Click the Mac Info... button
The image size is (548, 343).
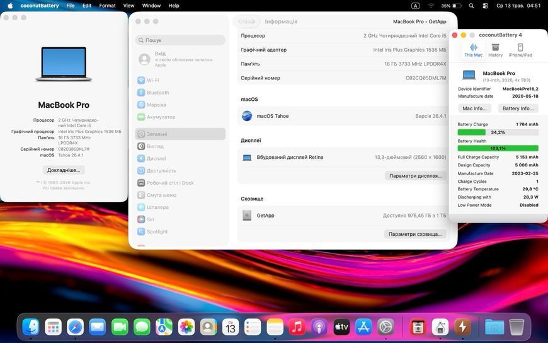tap(474, 108)
